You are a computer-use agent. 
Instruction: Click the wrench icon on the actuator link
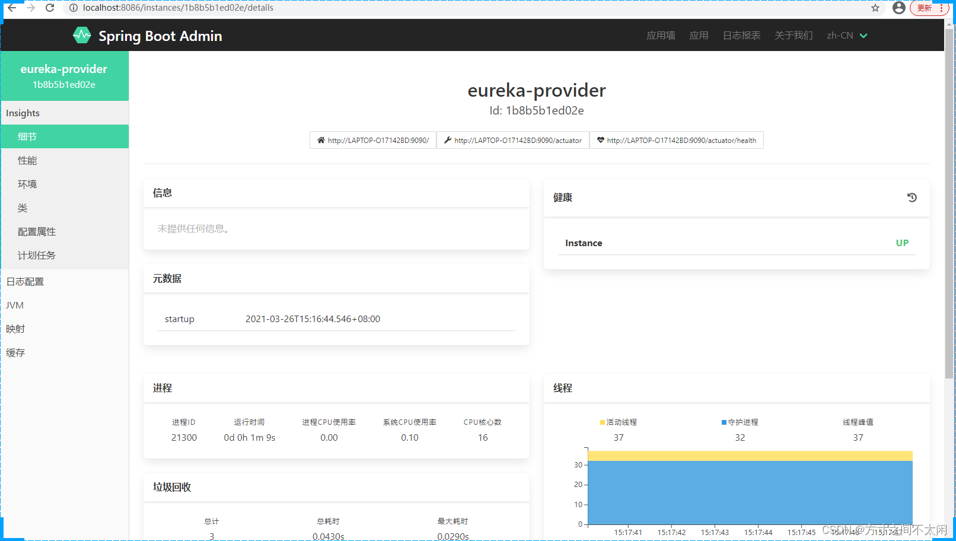[x=448, y=140]
